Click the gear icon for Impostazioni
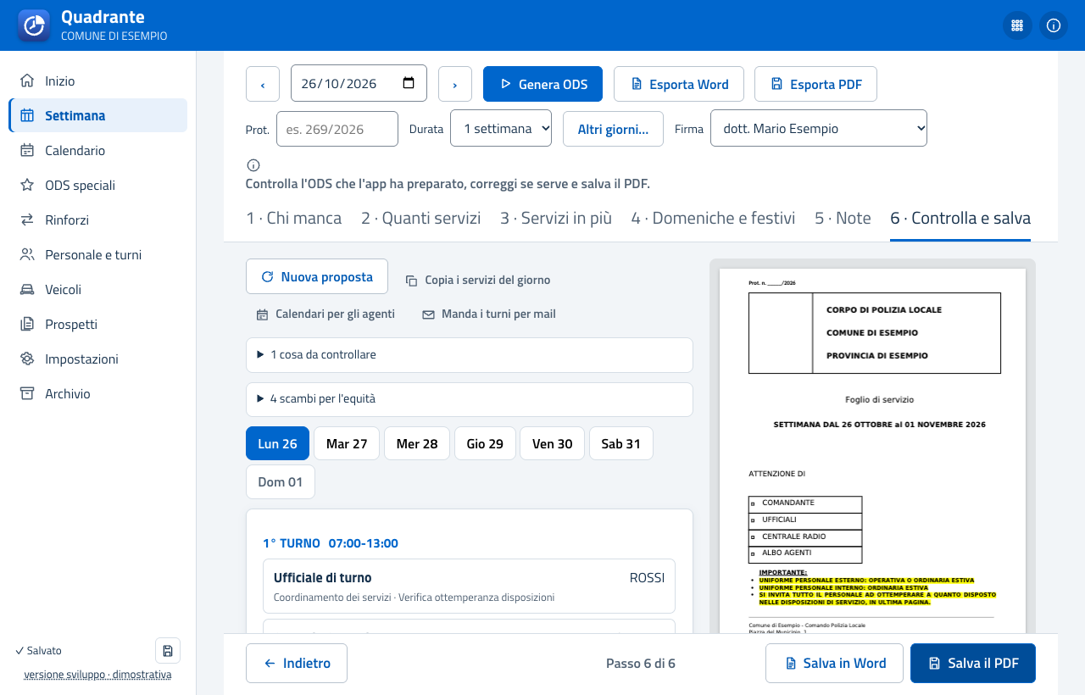The image size is (1085, 695). pos(28,359)
